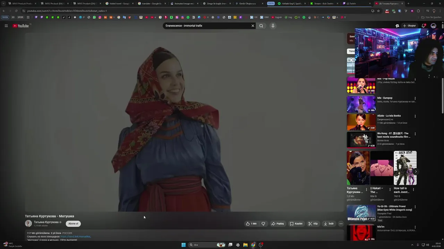
Task: Go back in browser history
Action: 4,11
